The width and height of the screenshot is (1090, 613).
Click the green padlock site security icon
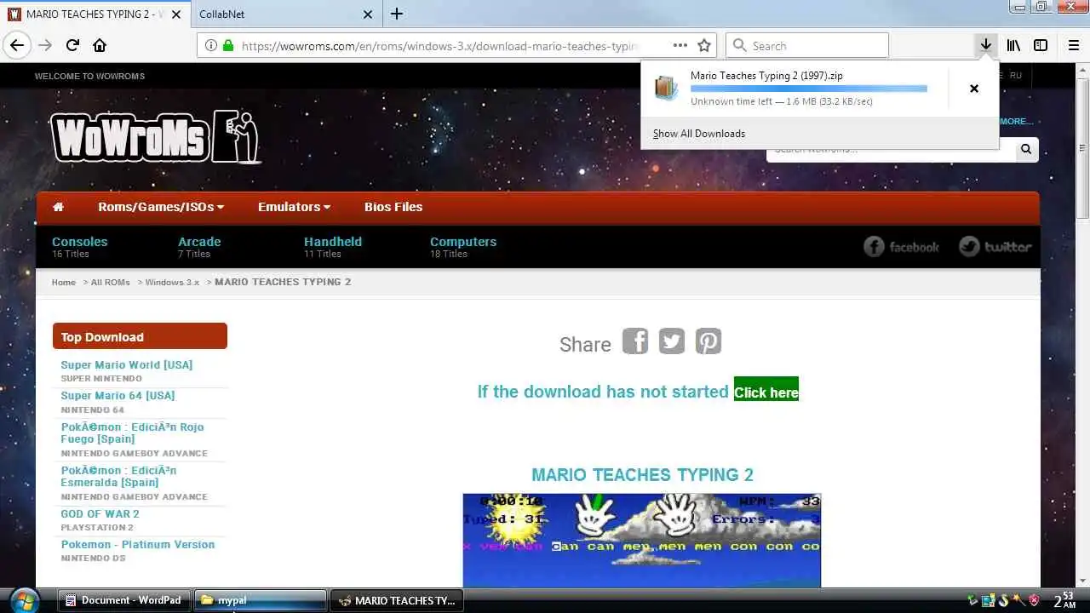tap(227, 45)
